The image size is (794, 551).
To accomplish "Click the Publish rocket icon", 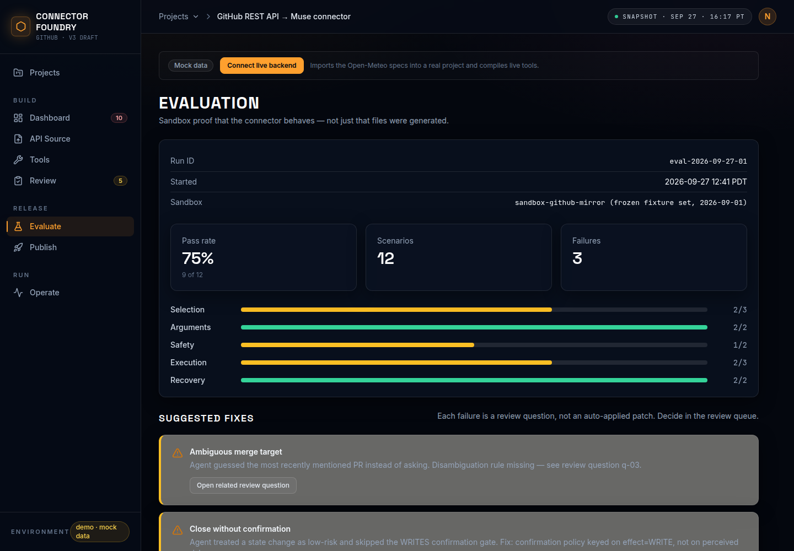I will click(18, 247).
